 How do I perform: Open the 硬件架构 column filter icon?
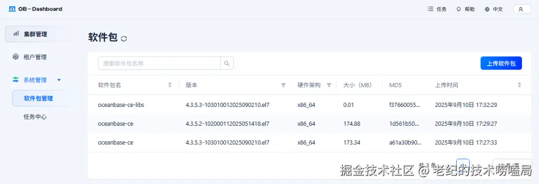pyautogui.click(x=329, y=85)
